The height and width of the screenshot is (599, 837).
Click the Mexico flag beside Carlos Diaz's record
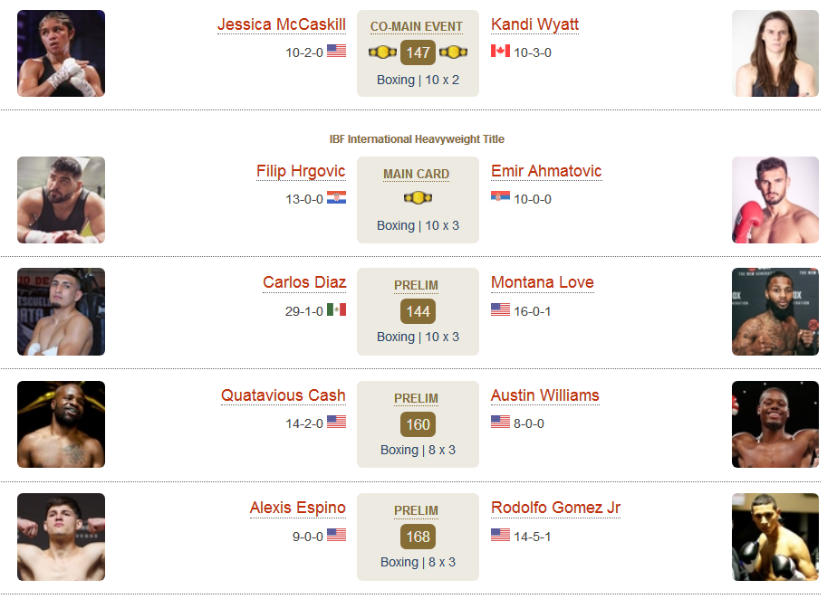[336, 309]
